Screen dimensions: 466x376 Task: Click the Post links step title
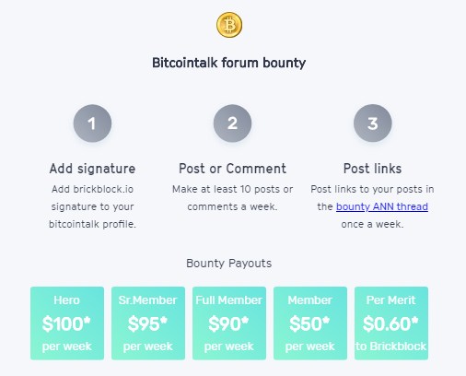pyautogui.click(x=372, y=169)
